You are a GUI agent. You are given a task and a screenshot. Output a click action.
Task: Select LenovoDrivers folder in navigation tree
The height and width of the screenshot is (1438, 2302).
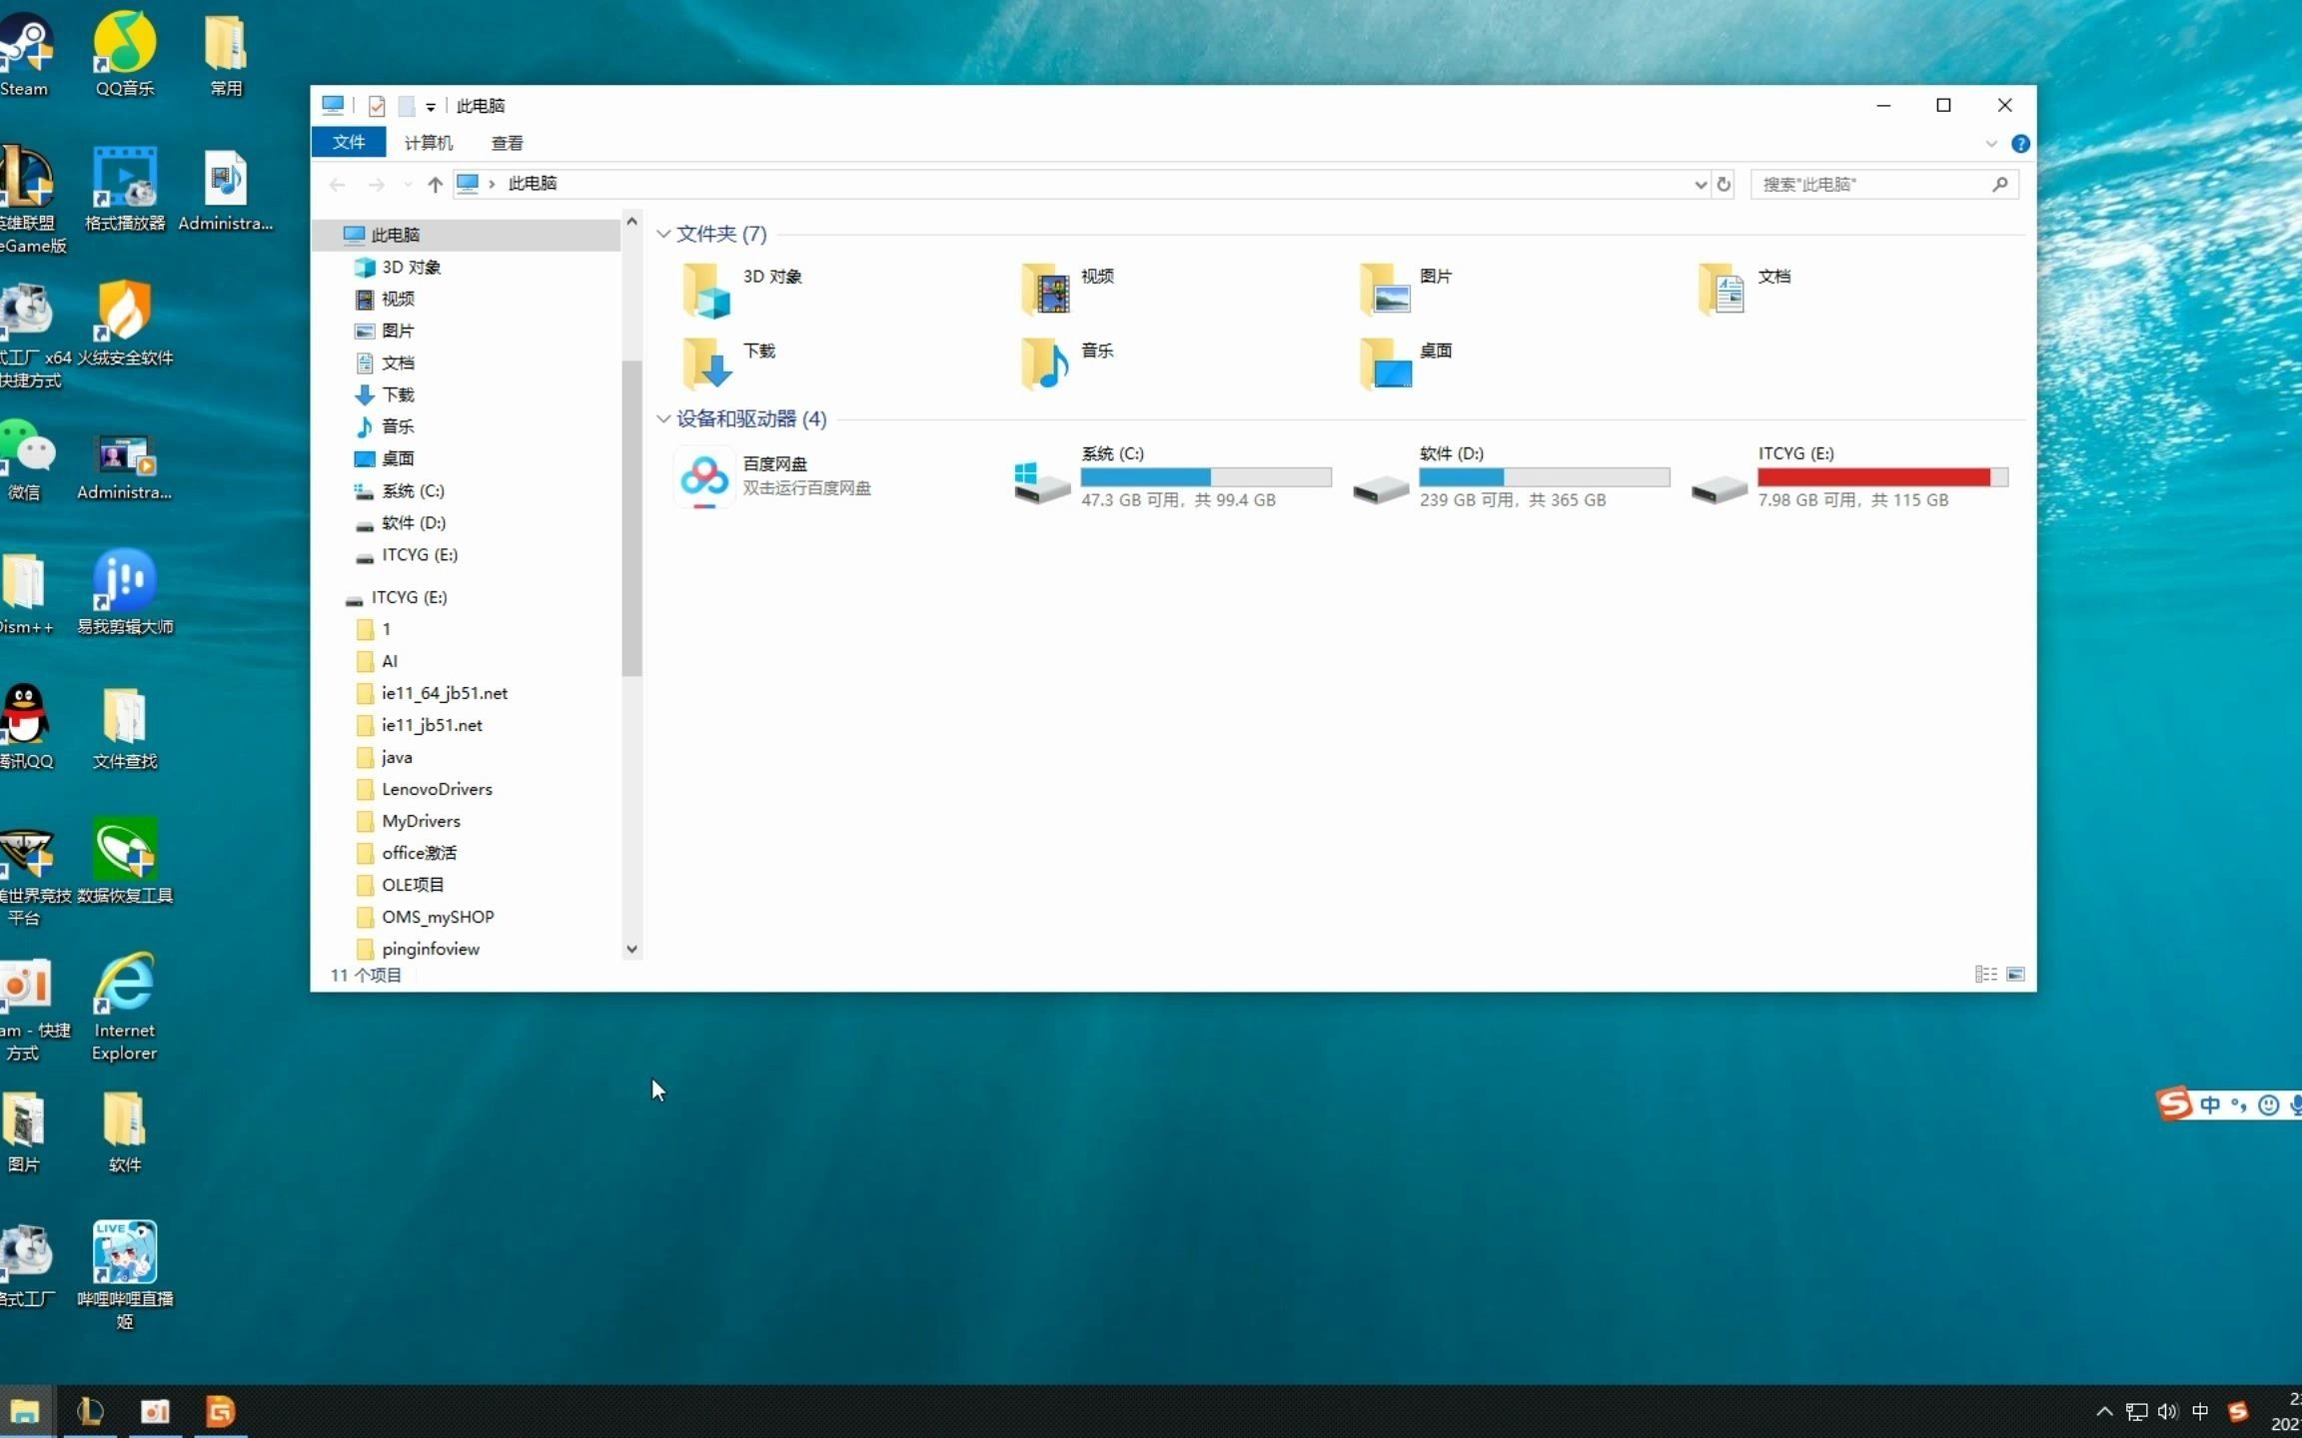(x=437, y=789)
